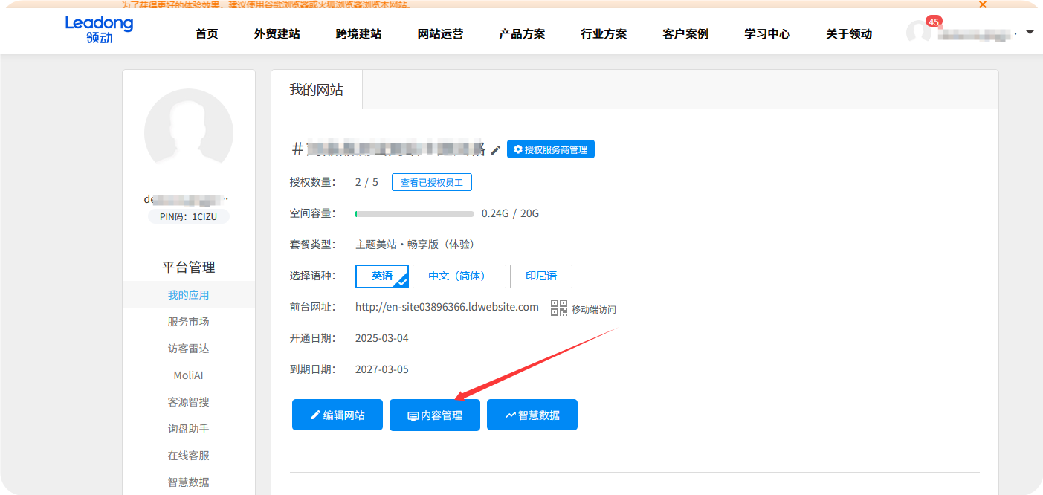Open the notification badge showing 45
1043x495 pixels.
click(x=934, y=22)
